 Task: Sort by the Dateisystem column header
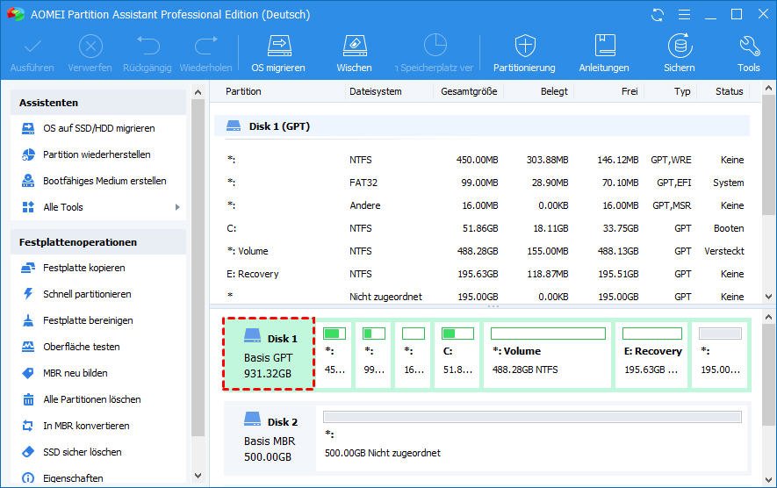click(376, 91)
